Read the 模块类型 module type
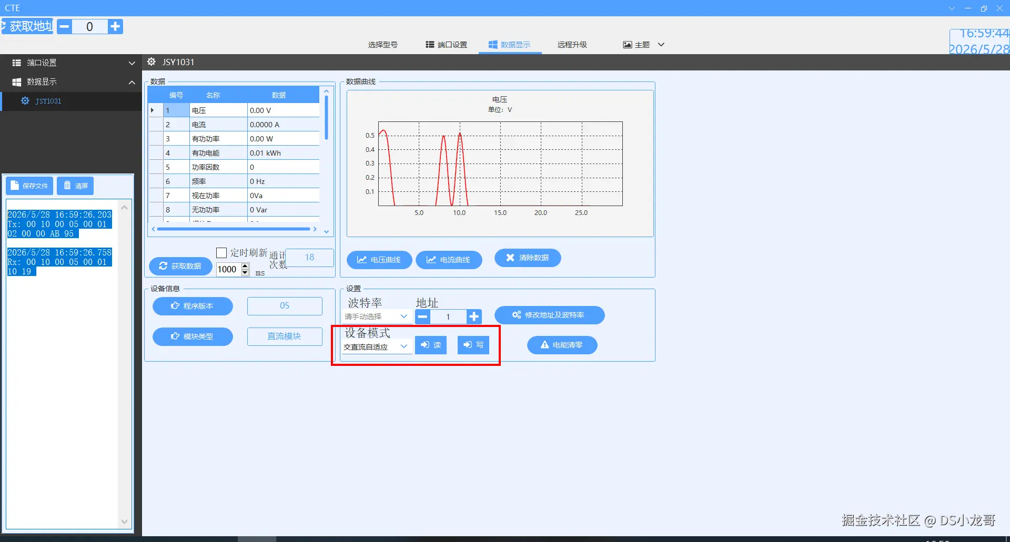 [x=193, y=336]
